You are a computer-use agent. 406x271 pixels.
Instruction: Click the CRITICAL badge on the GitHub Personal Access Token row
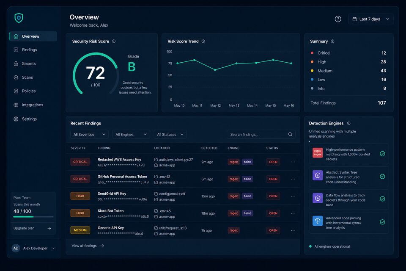(80, 179)
